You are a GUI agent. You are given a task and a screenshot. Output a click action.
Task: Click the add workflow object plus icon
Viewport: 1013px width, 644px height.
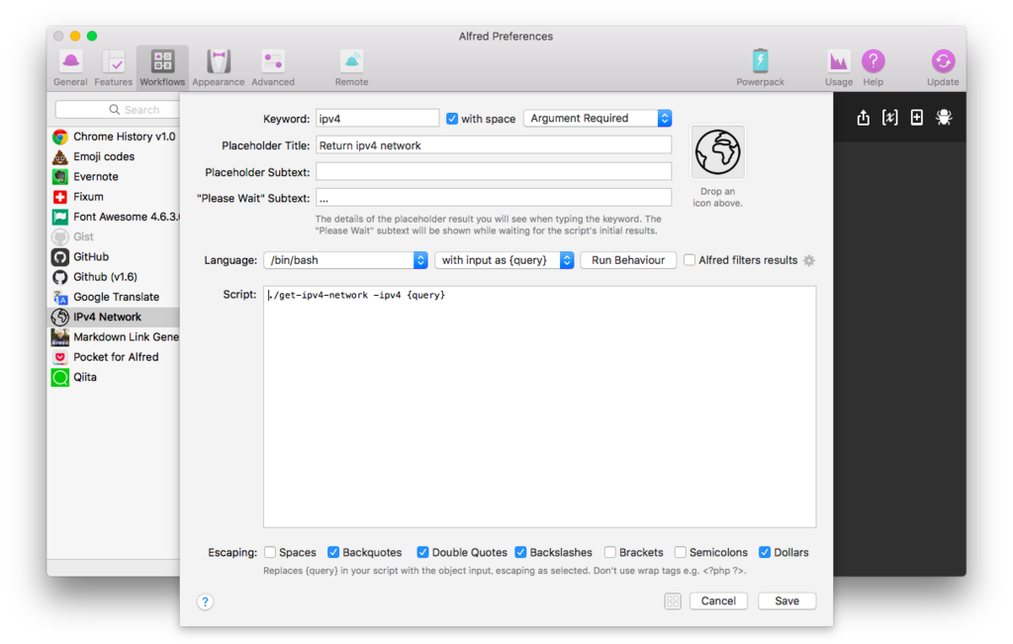[x=916, y=118]
